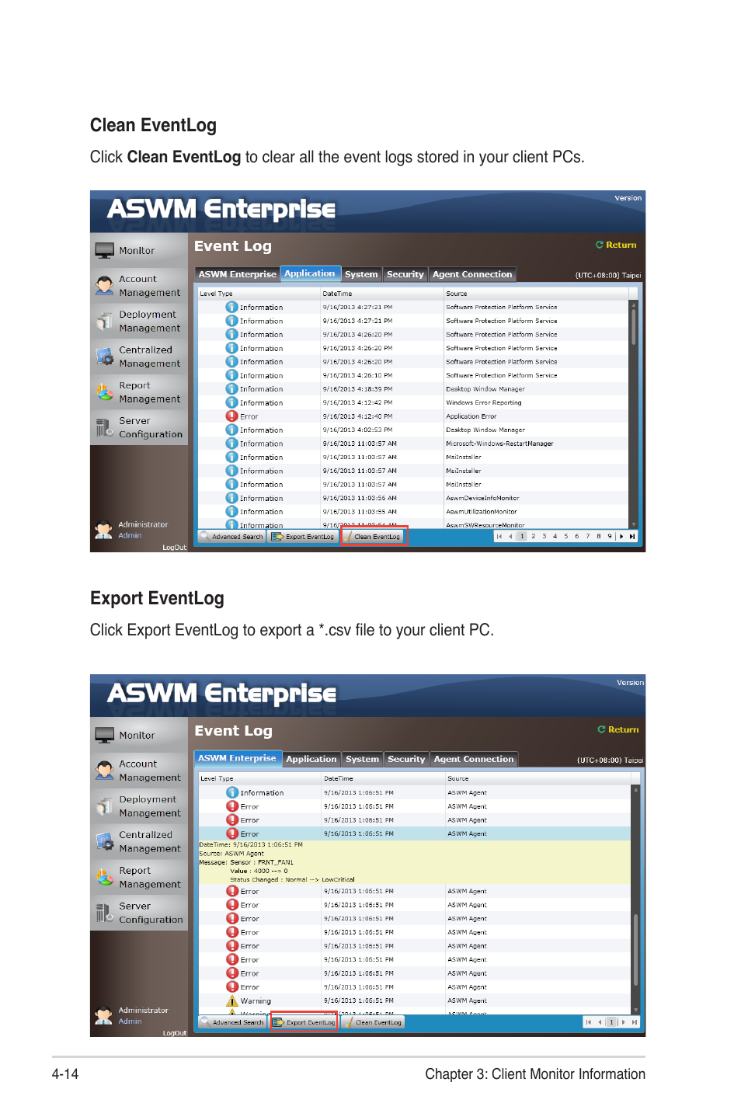Click Error icon in highlighted row, lower screenshot
Image resolution: width=741 pixels, height=1117 pixels.
[x=232, y=833]
